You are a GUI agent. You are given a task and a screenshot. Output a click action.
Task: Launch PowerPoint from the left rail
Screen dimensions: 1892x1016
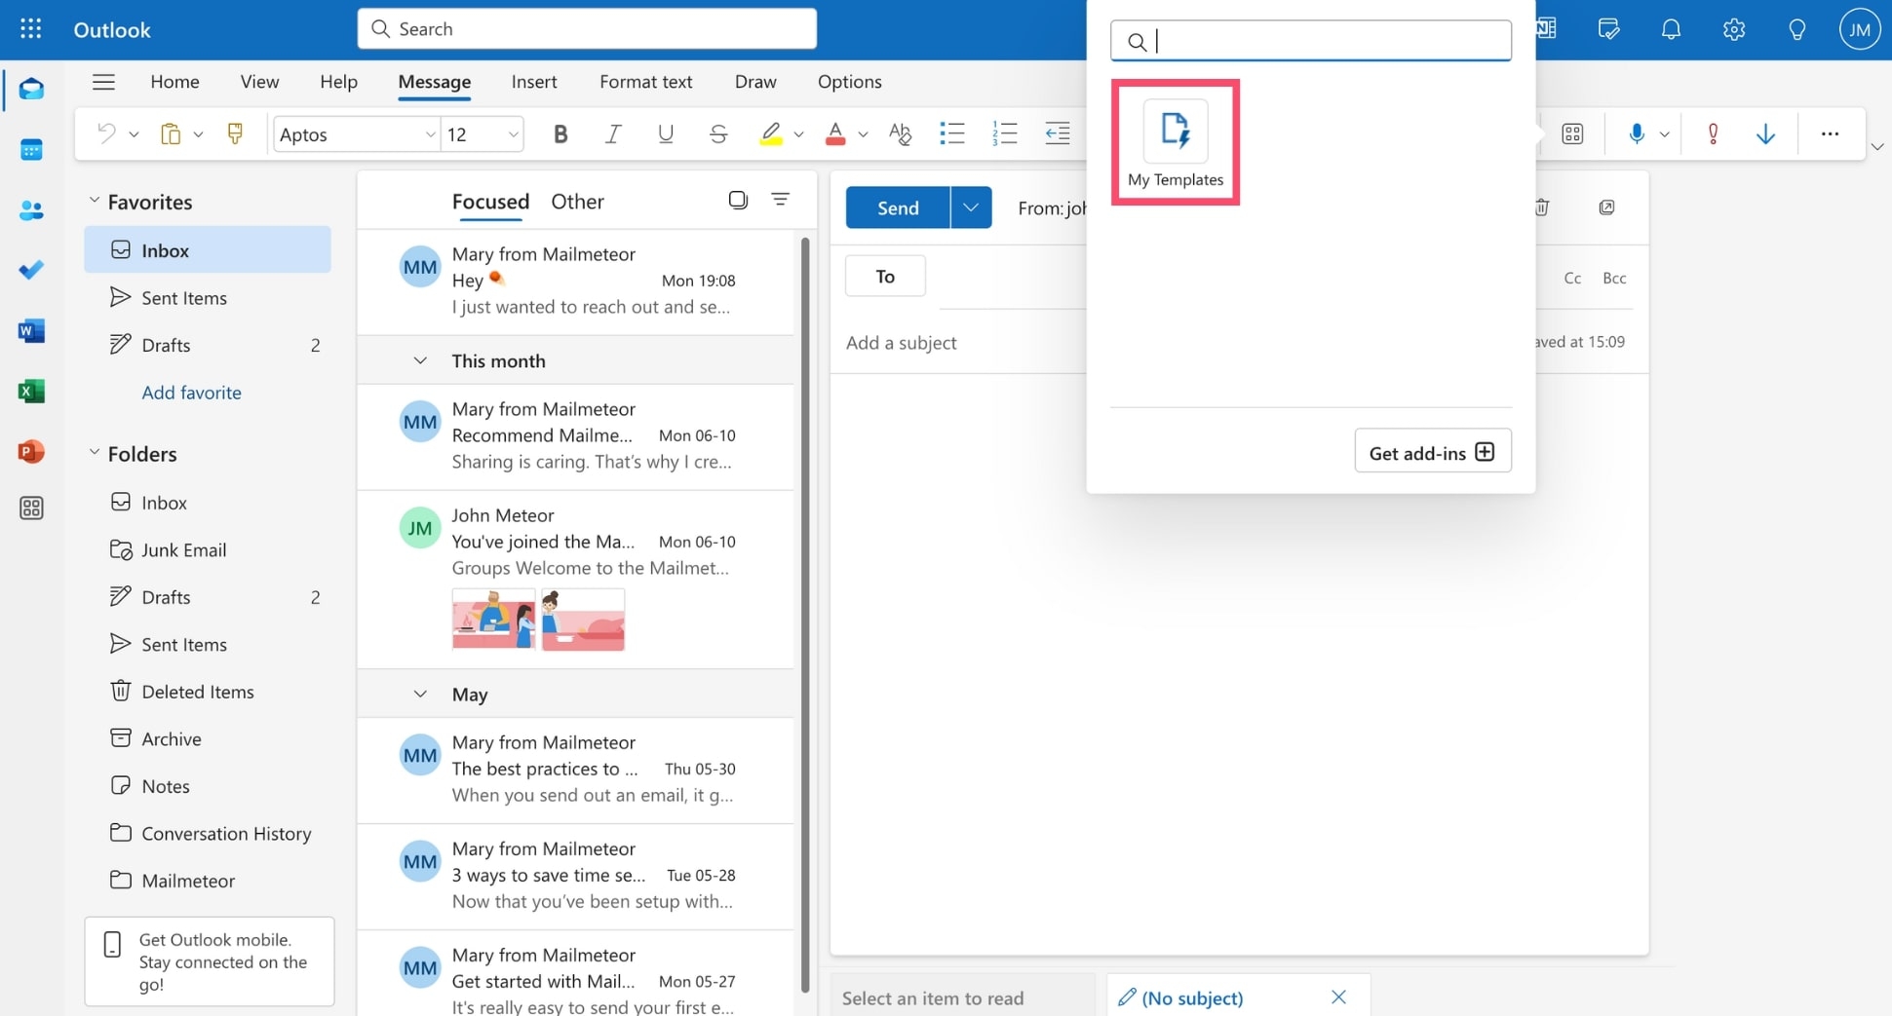pyautogui.click(x=31, y=452)
